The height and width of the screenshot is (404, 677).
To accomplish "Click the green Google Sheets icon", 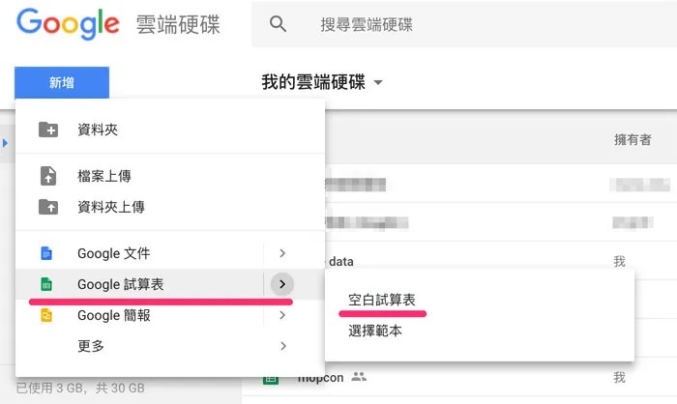I will [46, 284].
